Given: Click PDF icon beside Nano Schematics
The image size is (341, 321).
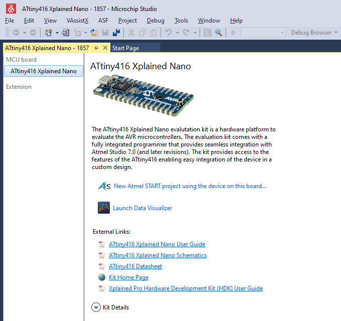Looking at the screenshot, I should pos(101,255).
